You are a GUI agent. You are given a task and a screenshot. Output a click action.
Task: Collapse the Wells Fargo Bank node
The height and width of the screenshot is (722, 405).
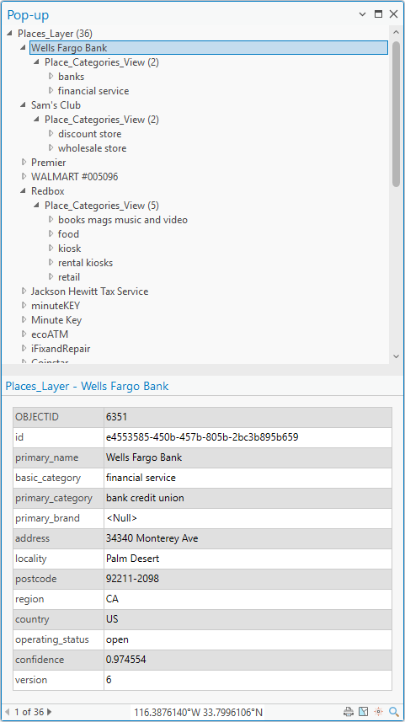[x=24, y=47]
